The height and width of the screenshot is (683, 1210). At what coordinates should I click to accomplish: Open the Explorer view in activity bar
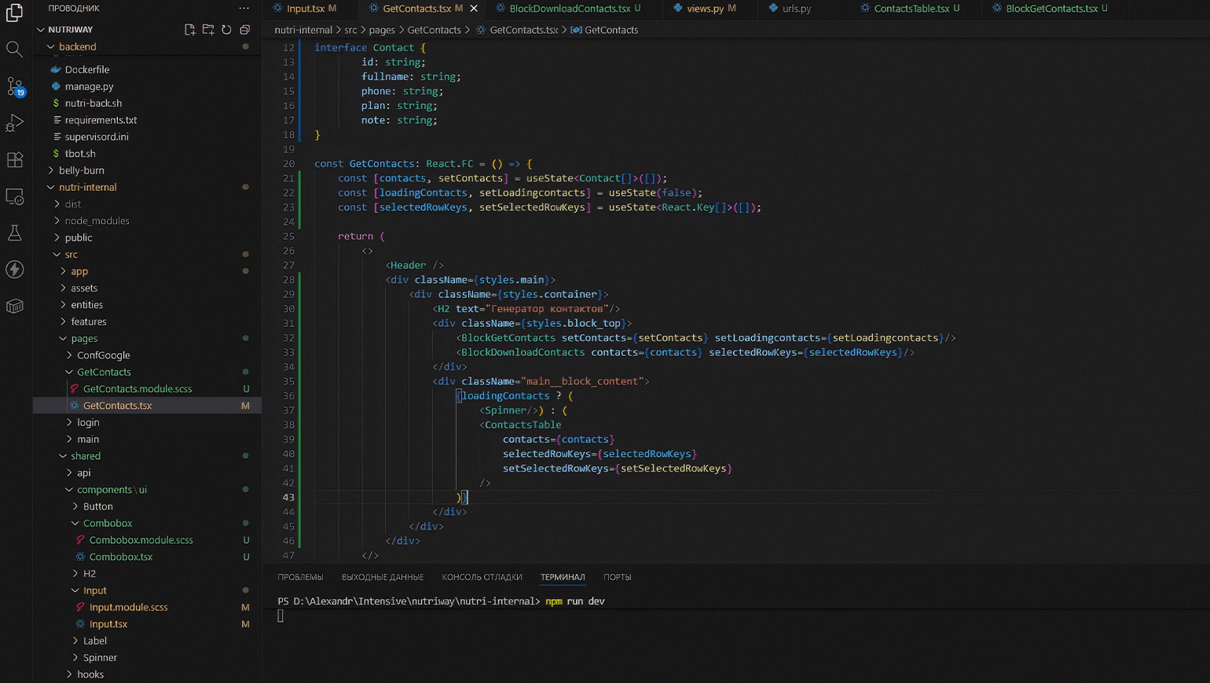point(14,13)
